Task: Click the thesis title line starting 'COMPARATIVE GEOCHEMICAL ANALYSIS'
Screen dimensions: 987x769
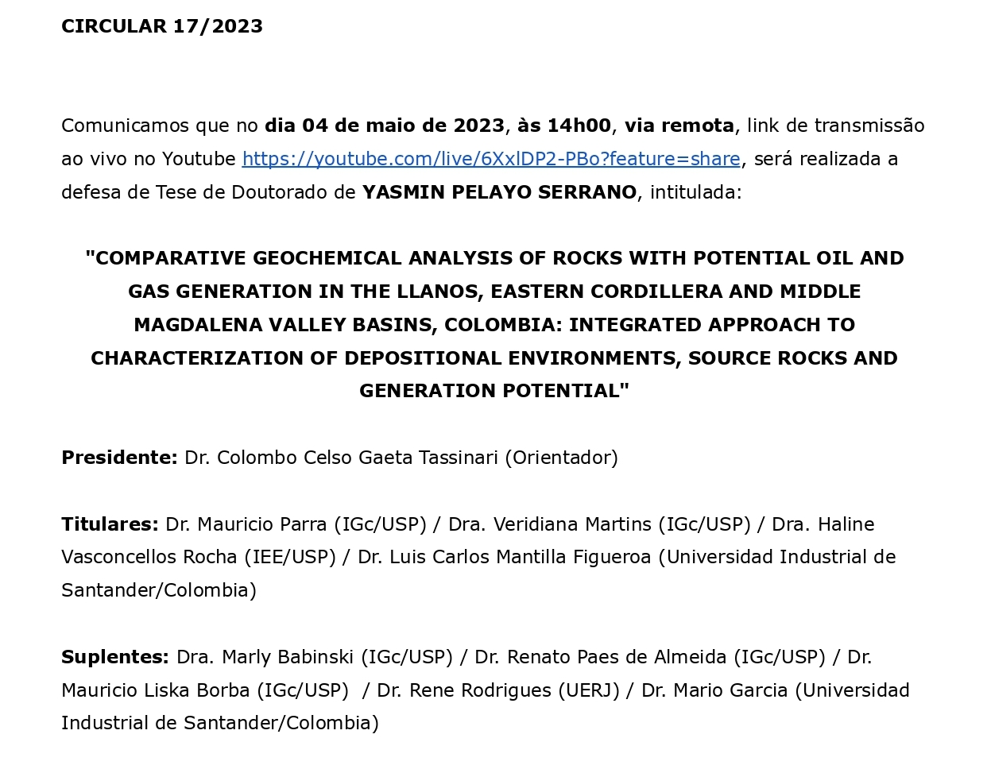Action: [494, 258]
